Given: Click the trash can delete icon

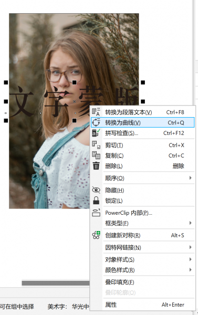Looking at the screenshot, I should 96,166.
